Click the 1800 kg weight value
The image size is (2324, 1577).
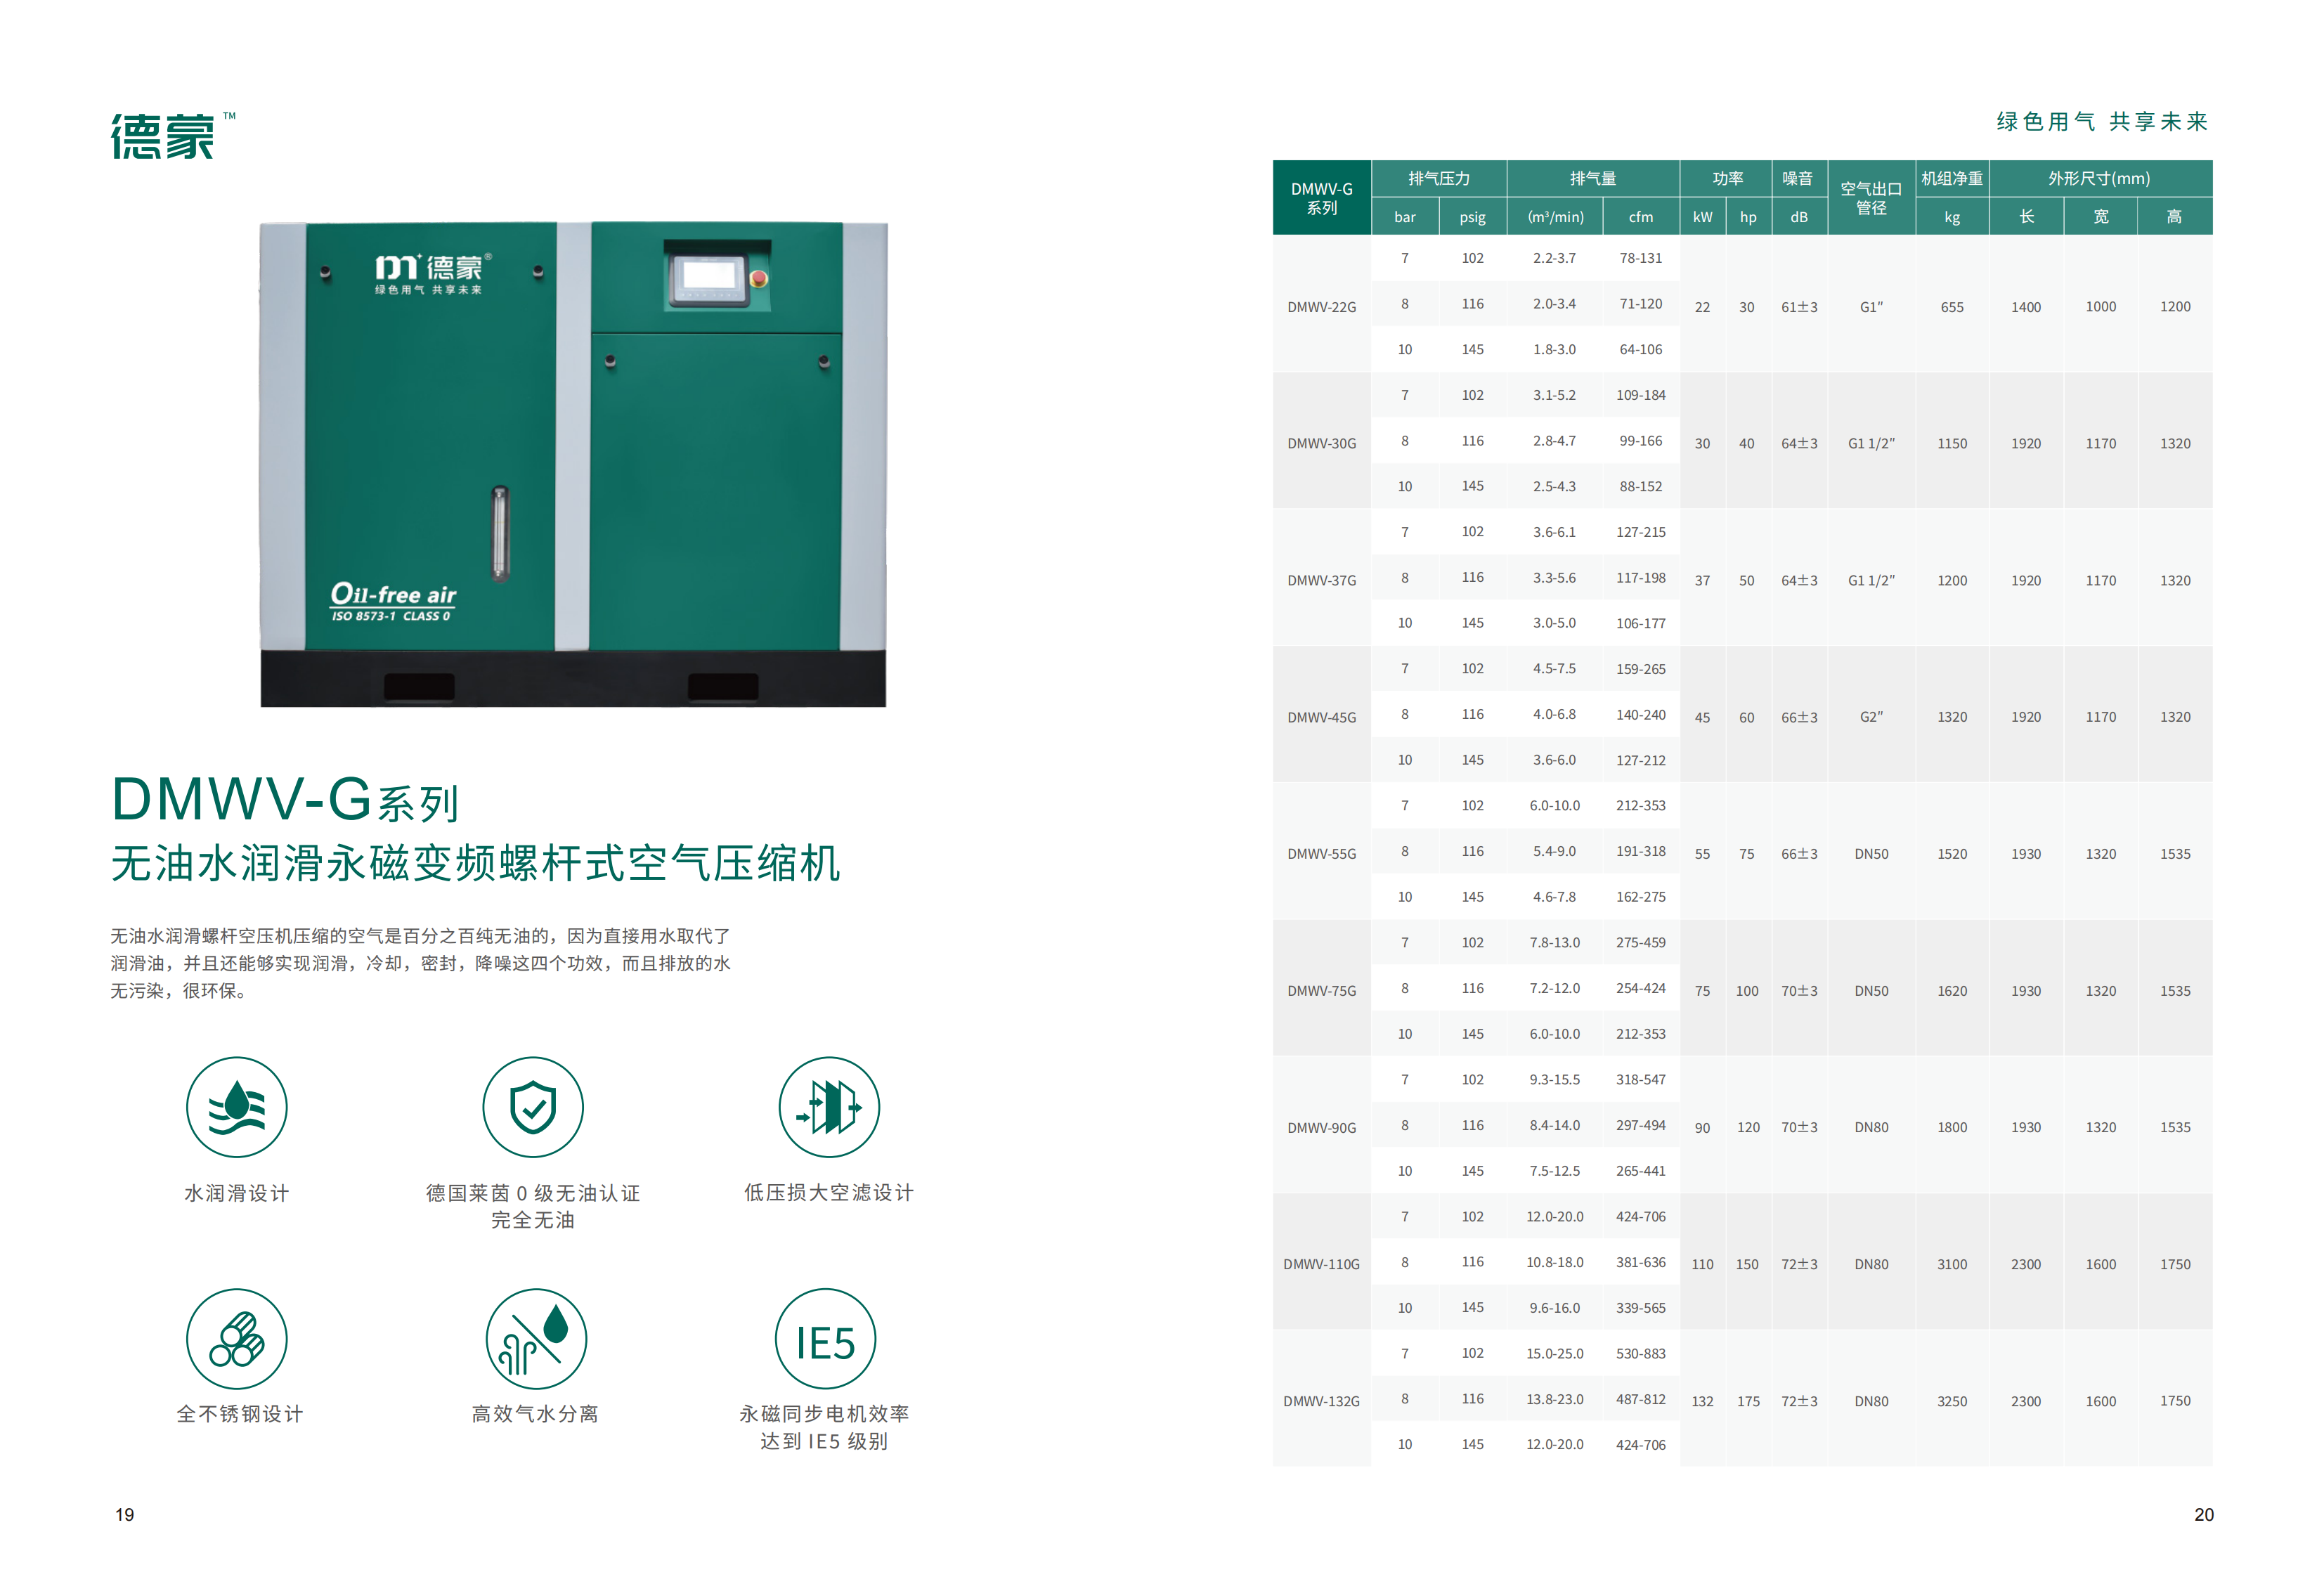click(x=1952, y=1128)
